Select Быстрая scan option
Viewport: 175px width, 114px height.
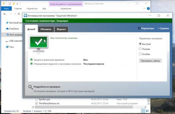coord(140,44)
